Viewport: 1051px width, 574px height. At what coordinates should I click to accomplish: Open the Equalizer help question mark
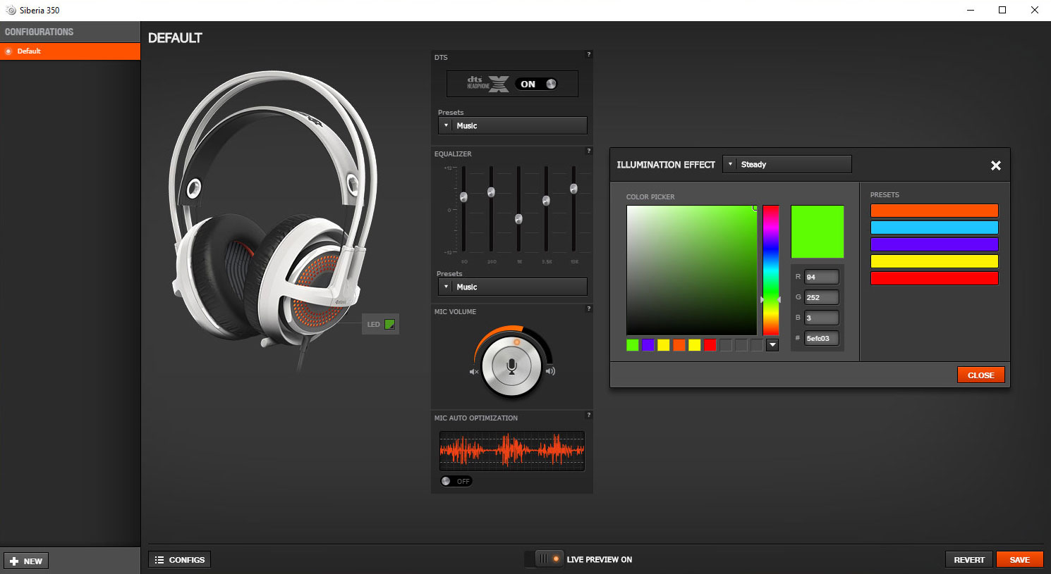click(588, 151)
